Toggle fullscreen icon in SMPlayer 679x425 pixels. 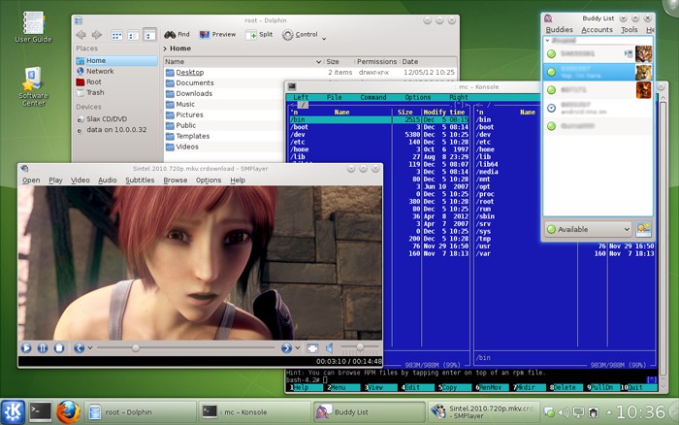pyautogui.click(x=312, y=348)
